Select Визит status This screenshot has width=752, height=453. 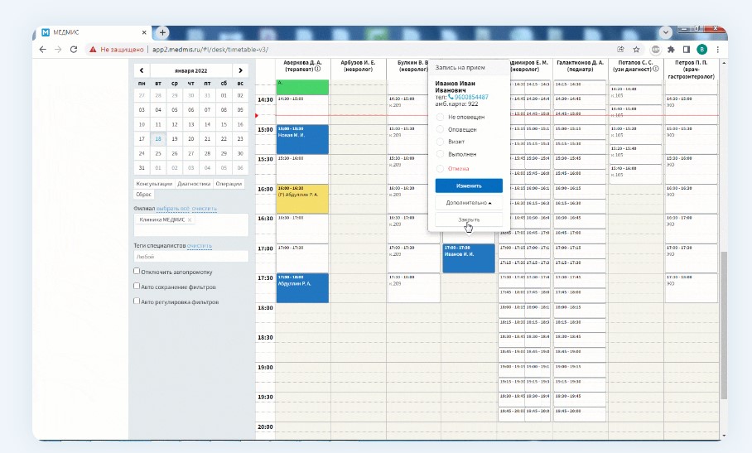point(440,142)
